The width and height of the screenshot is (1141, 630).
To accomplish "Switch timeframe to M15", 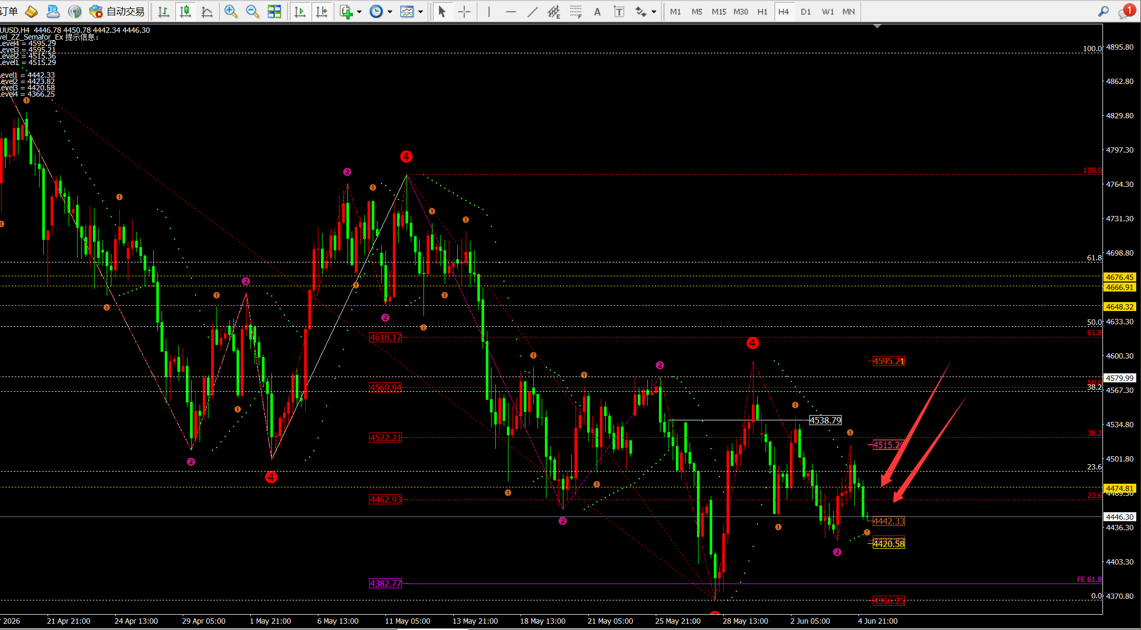I will [x=719, y=12].
